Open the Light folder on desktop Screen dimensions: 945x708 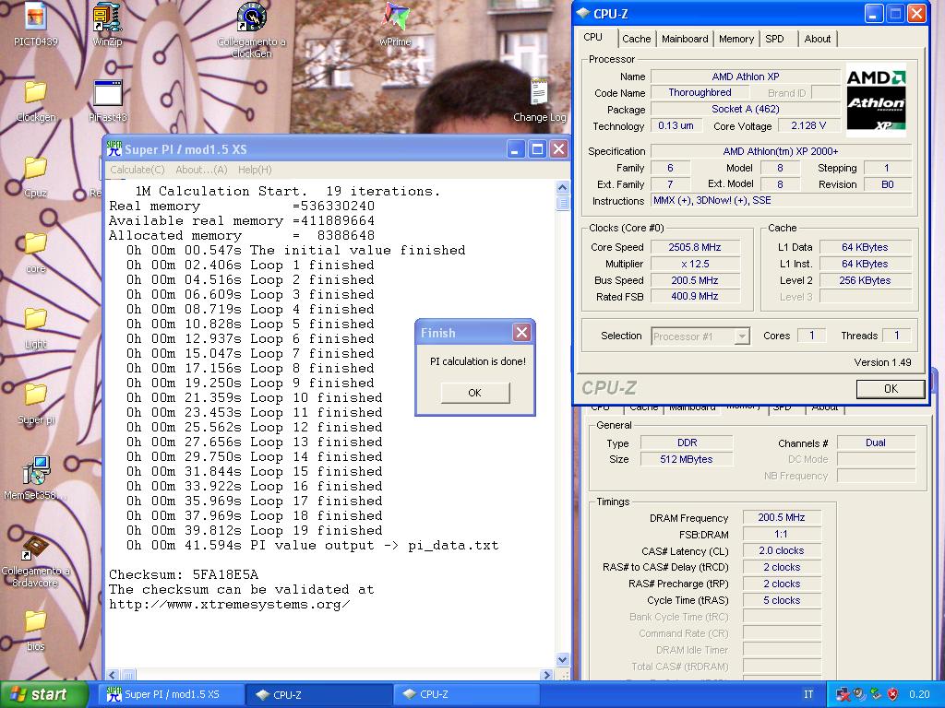(36, 327)
